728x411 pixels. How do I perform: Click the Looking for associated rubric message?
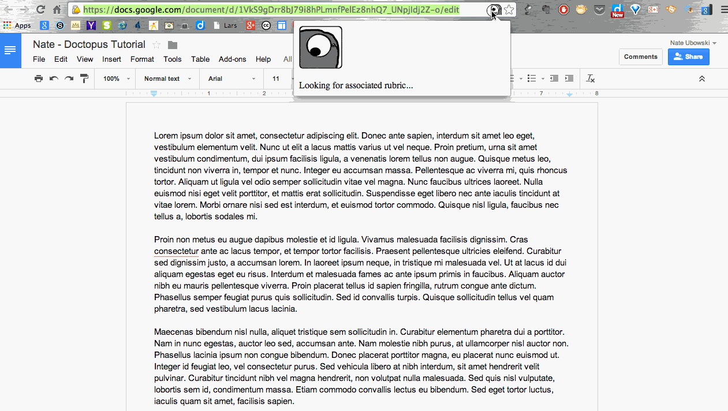356,85
